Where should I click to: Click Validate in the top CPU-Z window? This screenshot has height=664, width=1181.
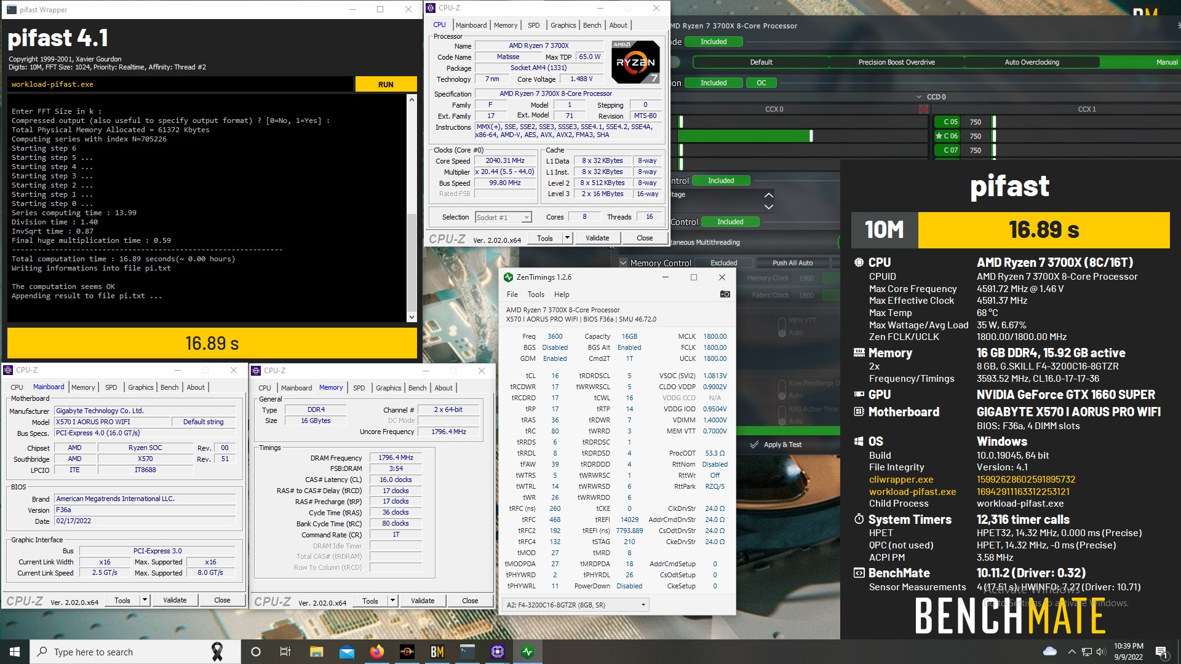pos(597,238)
